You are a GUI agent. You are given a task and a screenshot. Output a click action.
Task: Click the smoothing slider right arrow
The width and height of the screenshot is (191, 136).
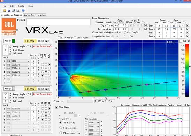[x=79, y=115]
